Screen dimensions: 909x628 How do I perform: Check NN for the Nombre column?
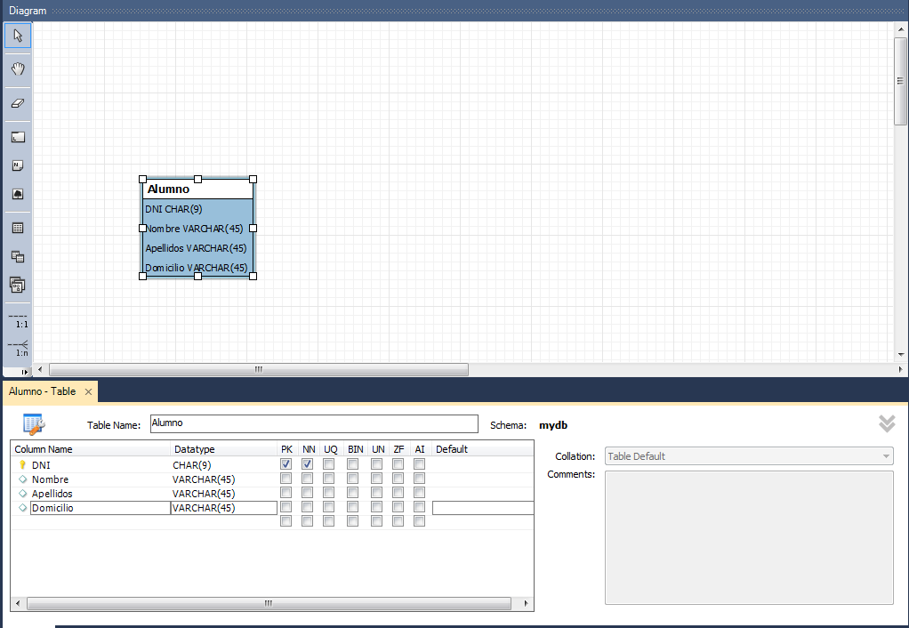307,479
